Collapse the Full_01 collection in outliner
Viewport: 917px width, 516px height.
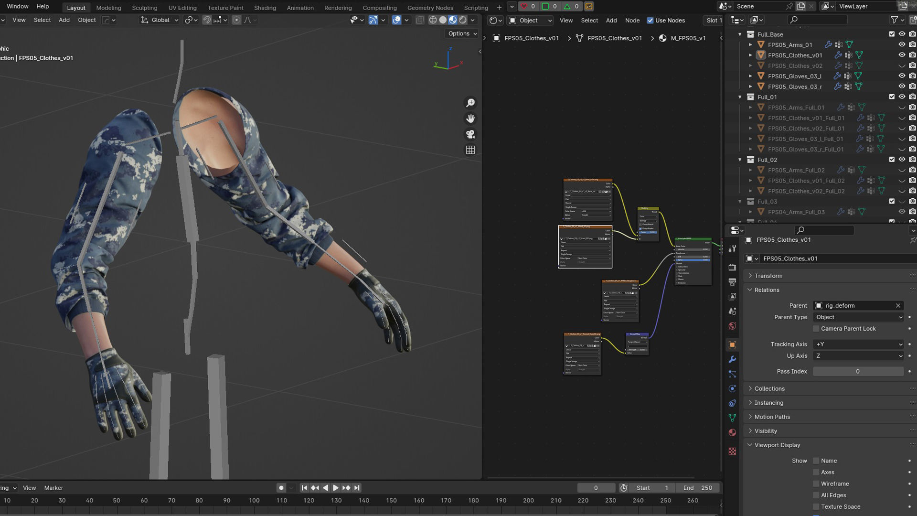point(740,97)
